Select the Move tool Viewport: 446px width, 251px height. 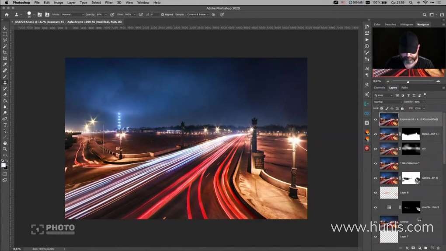click(x=5, y=28)
